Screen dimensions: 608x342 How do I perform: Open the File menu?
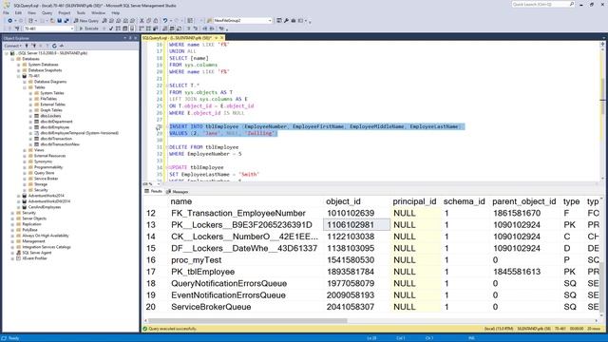pos(6,12)
